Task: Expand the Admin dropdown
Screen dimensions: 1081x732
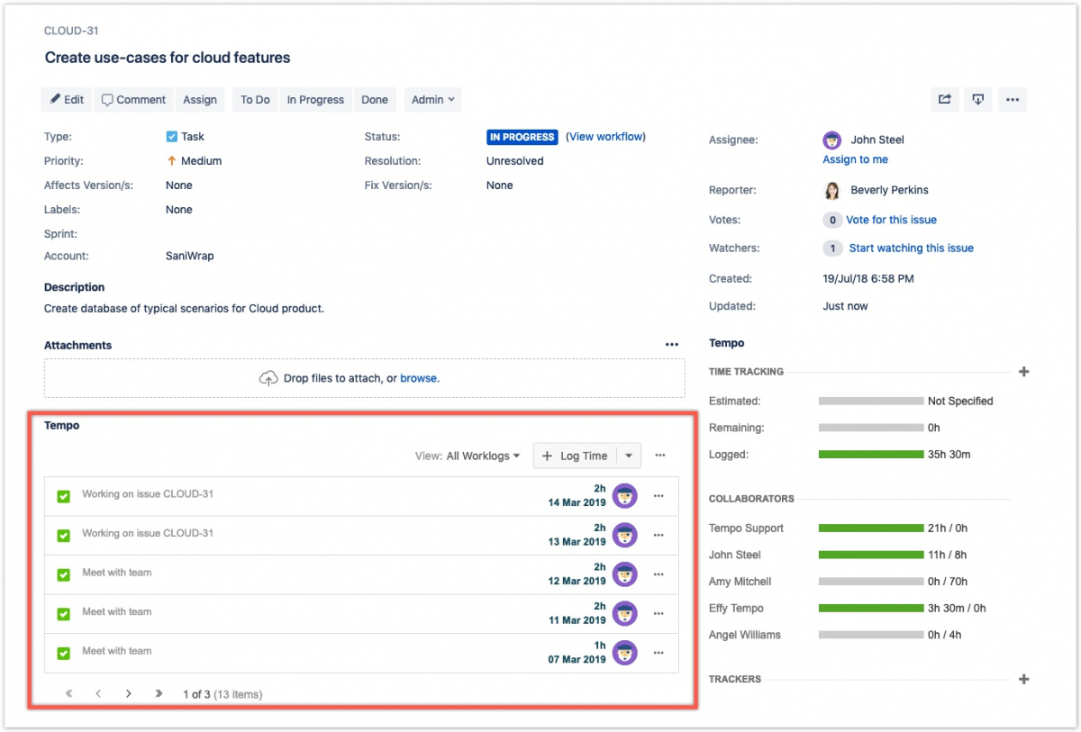Action: [432, 100]
